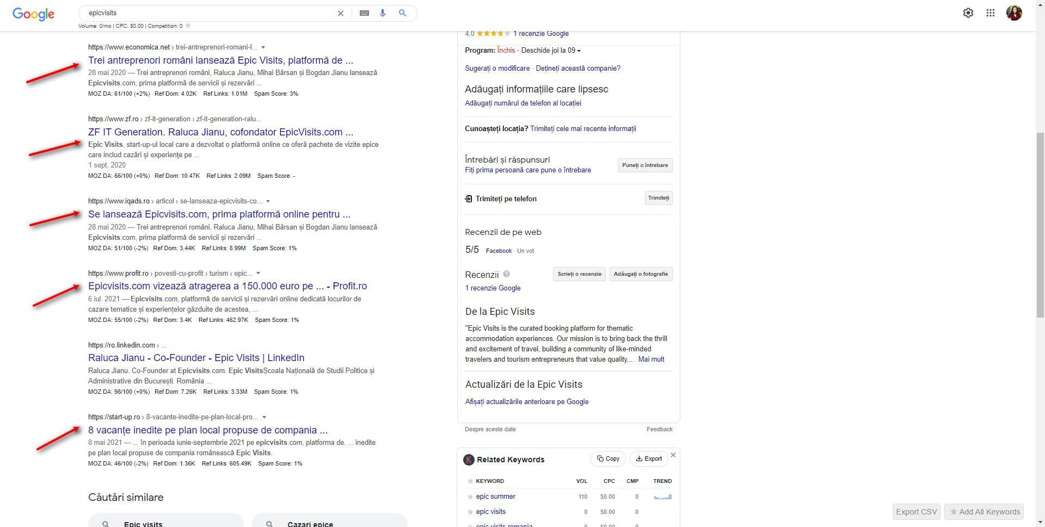Viewport: 1045px width, 527px height.
Task: Focus the search field containing 'epicvisits'
Action: [x=210, y=13]
